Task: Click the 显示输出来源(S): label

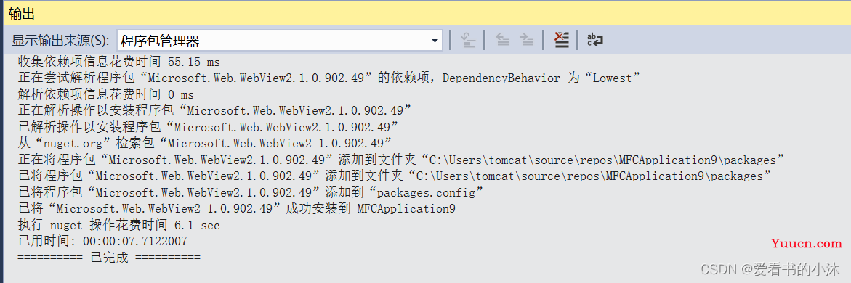Action: tap(61, 41)
